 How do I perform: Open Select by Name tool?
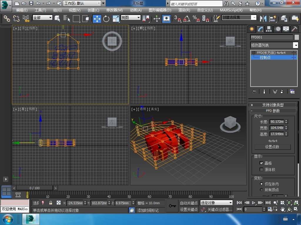(x=67, y=18)
